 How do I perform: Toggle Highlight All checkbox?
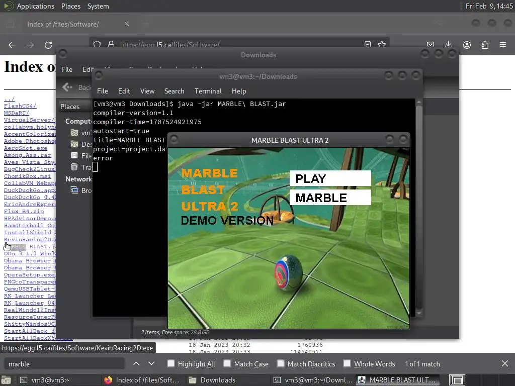point(171,363)
